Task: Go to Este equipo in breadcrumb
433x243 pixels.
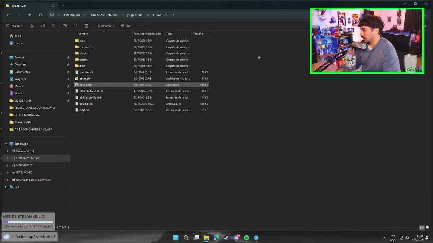Action: click(72, 15)
